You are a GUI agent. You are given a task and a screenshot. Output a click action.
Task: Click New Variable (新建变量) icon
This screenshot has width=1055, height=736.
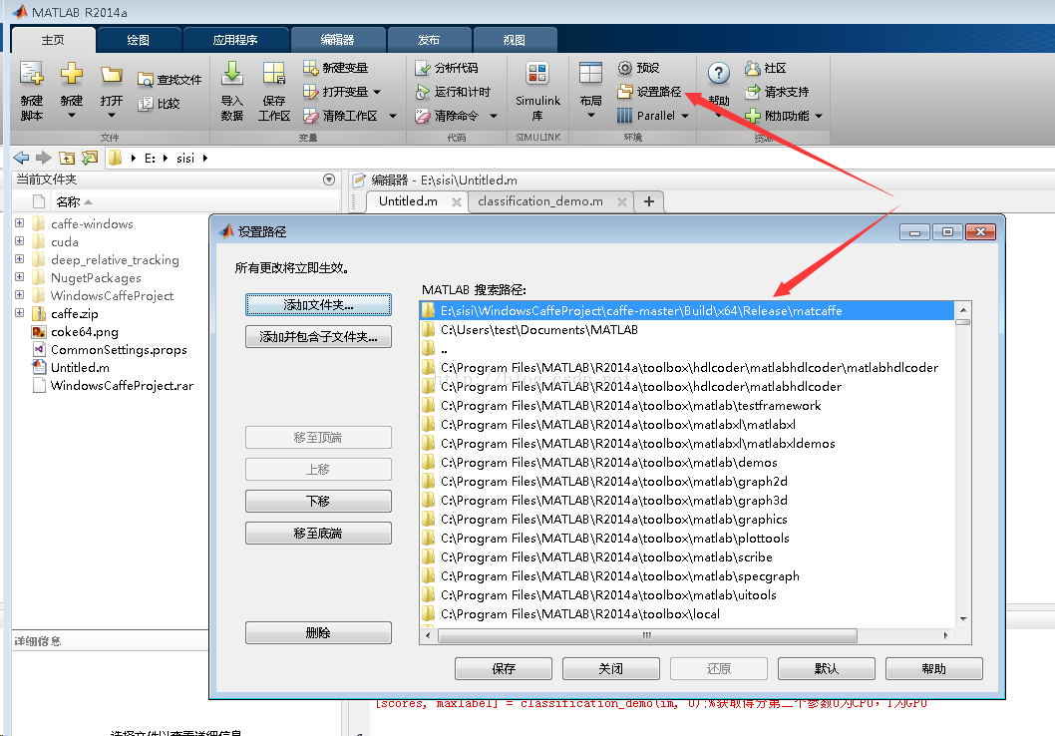click(x=310, y=68)
